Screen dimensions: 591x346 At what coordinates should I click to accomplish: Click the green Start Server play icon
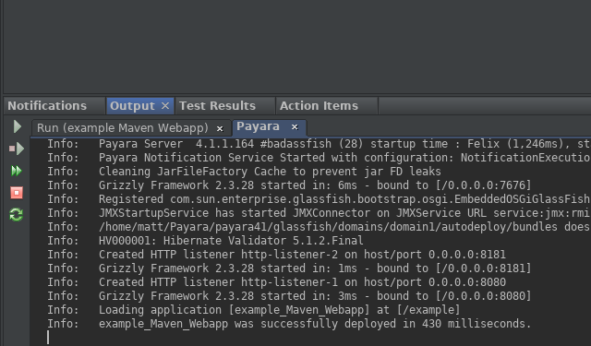pos(17,126)
